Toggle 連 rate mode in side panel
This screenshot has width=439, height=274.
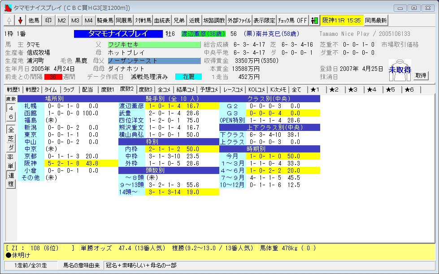coord(11,175)
